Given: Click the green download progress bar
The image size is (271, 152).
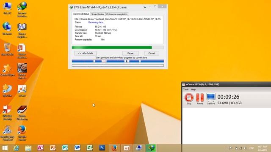Looking at the screenshot, I should coord(118,47).
